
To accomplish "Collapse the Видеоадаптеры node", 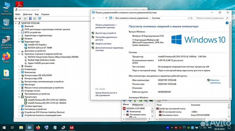I will (x=19, y=42).
